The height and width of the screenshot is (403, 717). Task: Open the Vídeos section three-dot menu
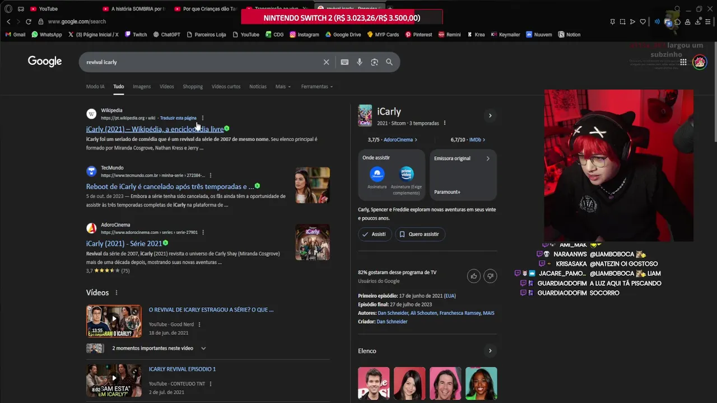[x=117, y=293]
